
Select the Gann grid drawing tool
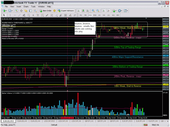pyautogui.click(x=66, y=15)
